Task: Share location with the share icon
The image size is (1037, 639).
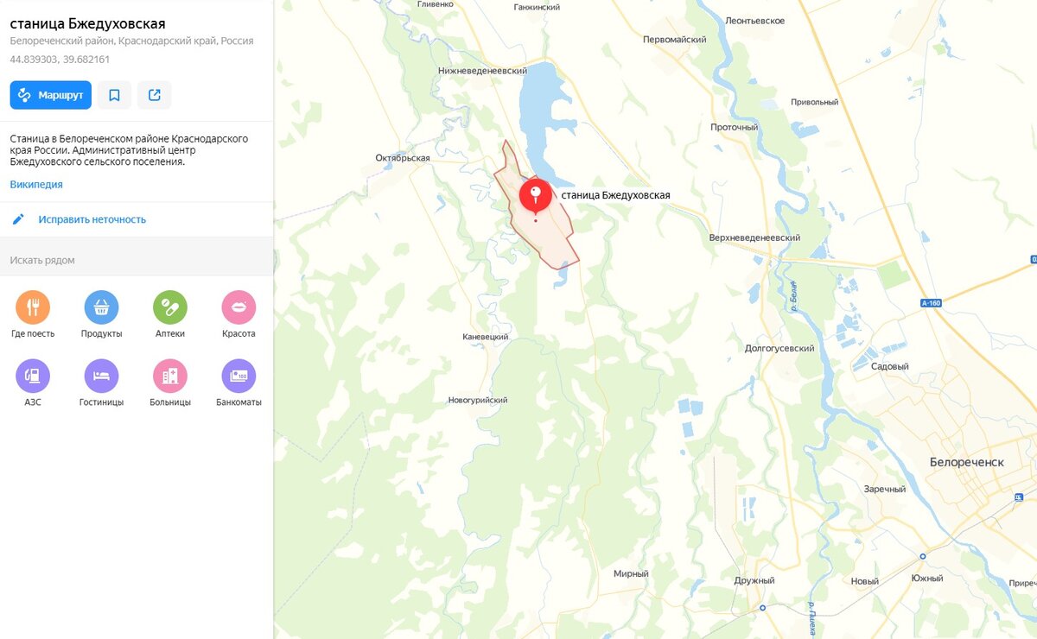Action: coord(155,95)
